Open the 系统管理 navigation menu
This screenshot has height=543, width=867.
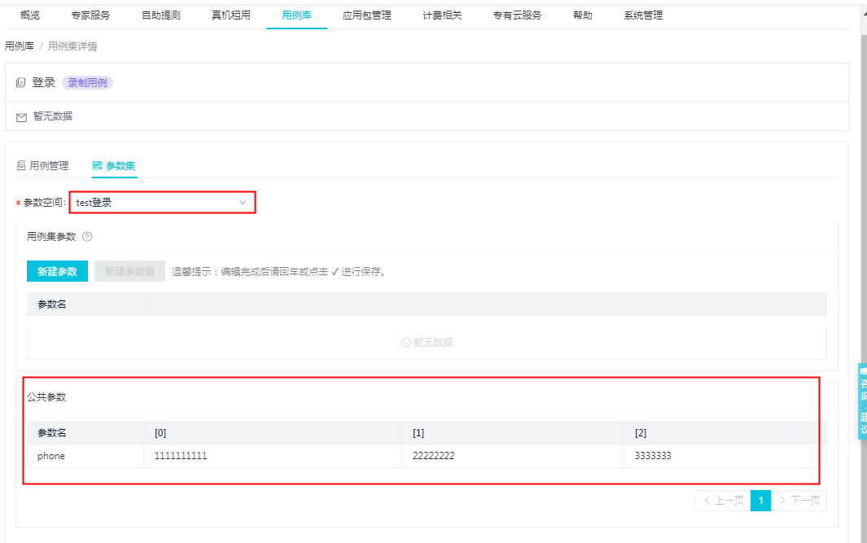pyautogui.click(x=643, y=15)
